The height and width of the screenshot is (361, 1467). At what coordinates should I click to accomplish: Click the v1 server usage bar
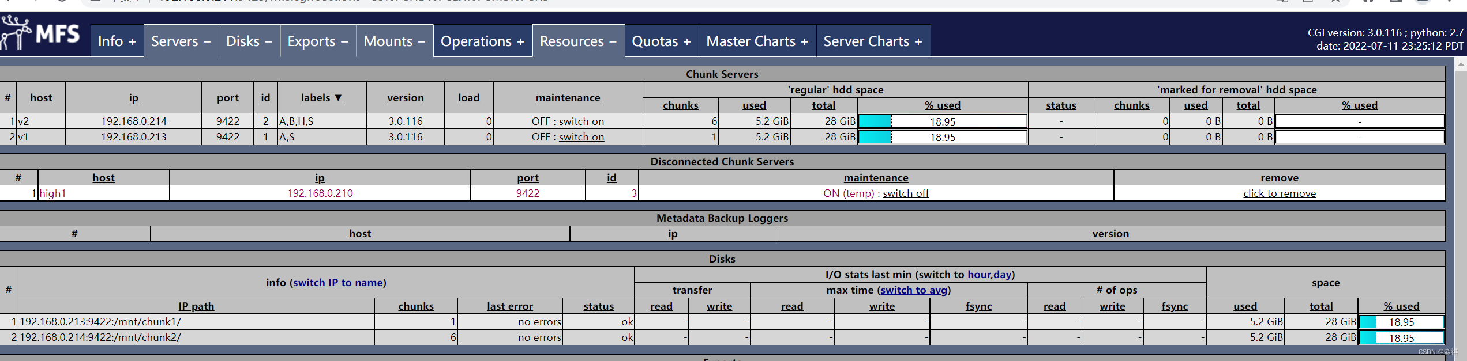tap(943, 137)
